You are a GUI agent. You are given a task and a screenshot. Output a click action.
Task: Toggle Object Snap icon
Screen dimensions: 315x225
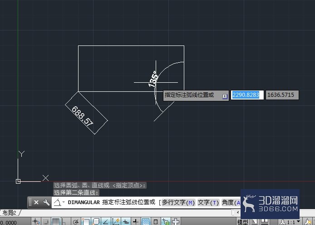[x=86, y=221]
